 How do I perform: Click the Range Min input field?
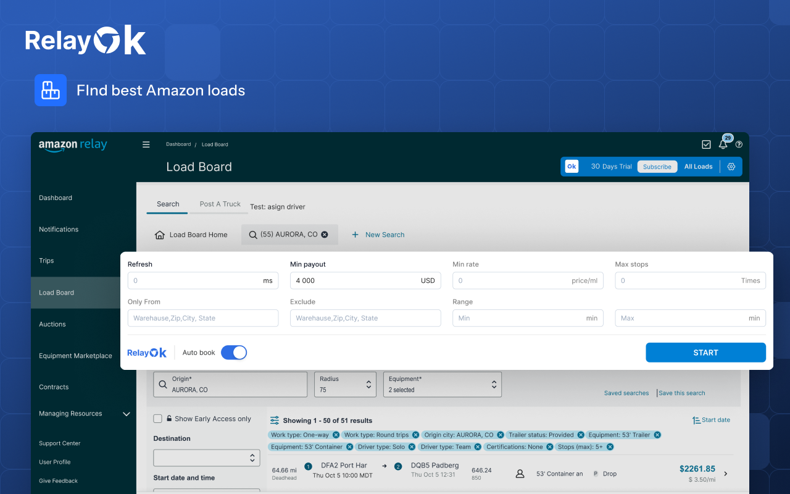point(528,318)
